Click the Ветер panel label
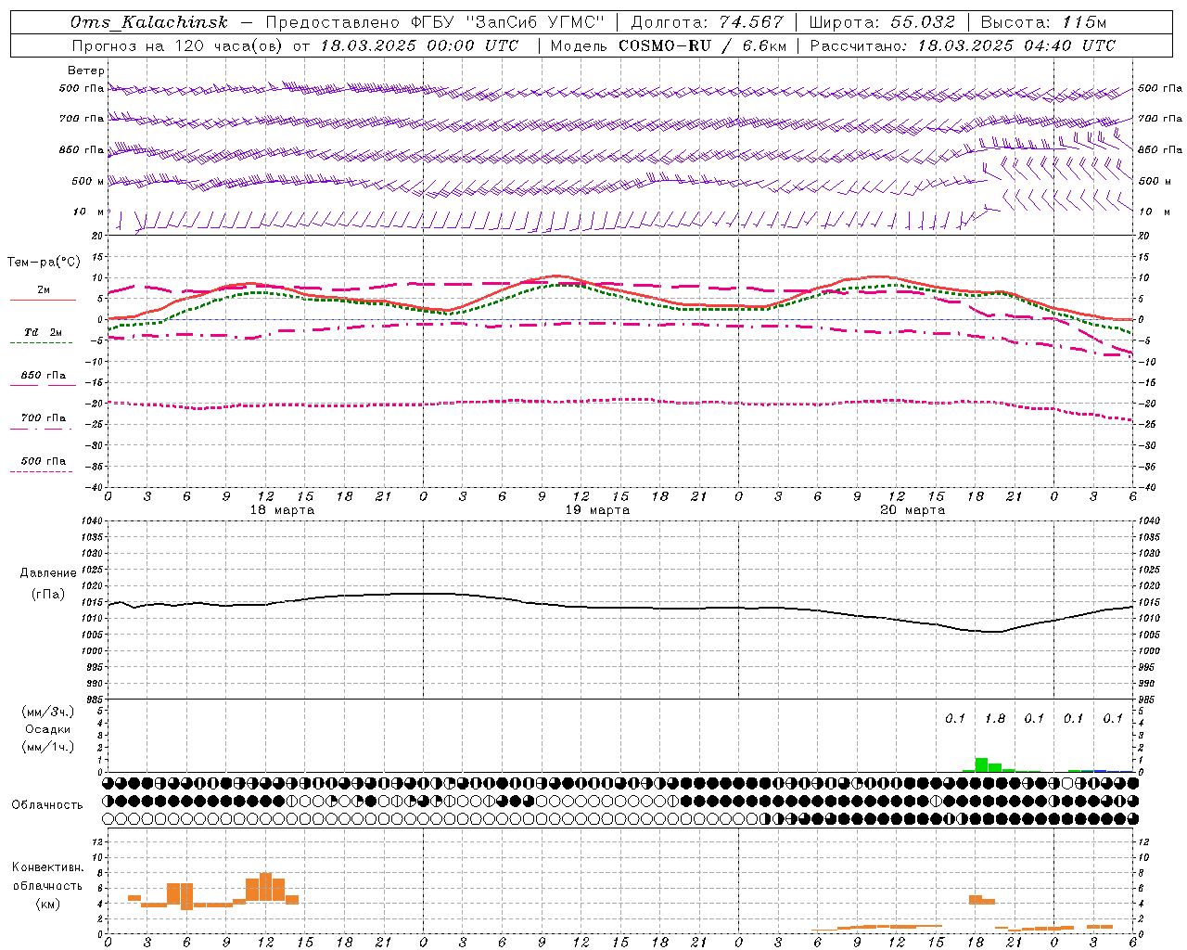1187x950 pixels. coord(85,71)
